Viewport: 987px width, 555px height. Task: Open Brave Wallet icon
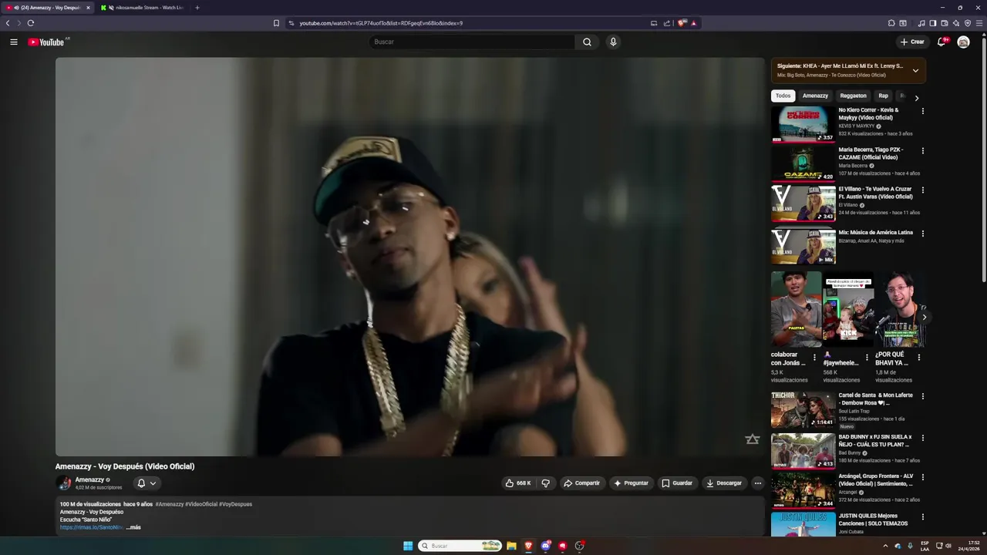click(x=945, y=23)
